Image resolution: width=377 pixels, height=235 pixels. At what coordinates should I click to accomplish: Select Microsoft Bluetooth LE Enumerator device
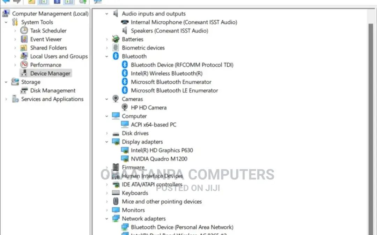click(x=174, y=91)
